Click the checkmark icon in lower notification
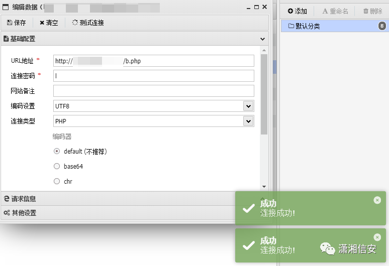 249,245
